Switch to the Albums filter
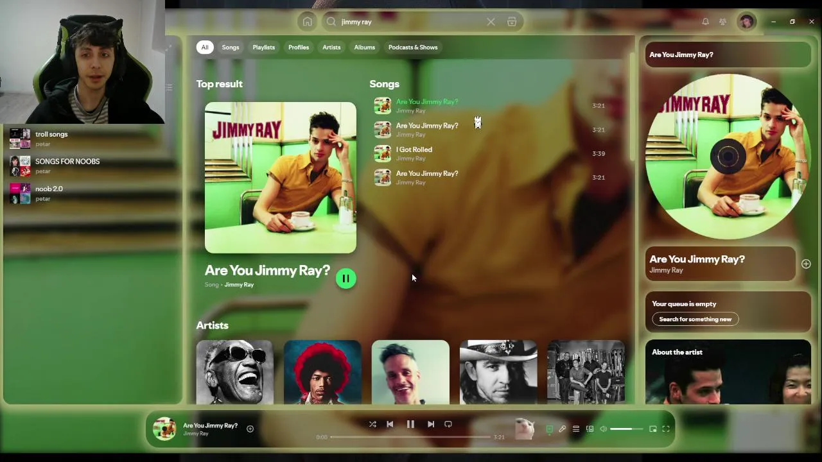 coord(364,47)
